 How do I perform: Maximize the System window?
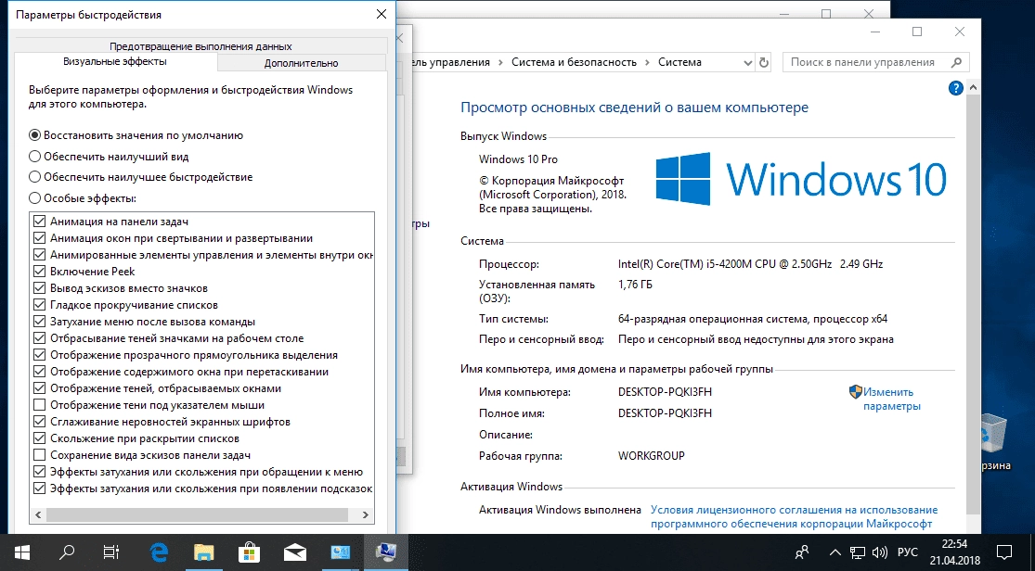tap(917, 32)
